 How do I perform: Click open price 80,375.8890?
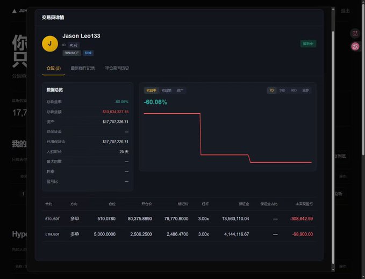pyautogui.click(x=140, y=218)
